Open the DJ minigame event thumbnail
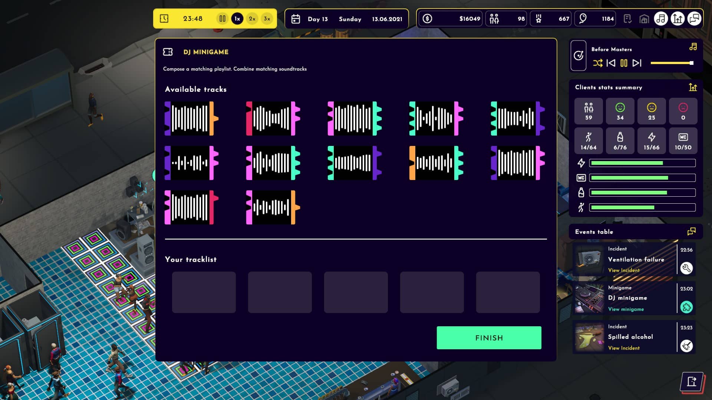The height and width of the screenshot is (400, 712). point(589,298)
